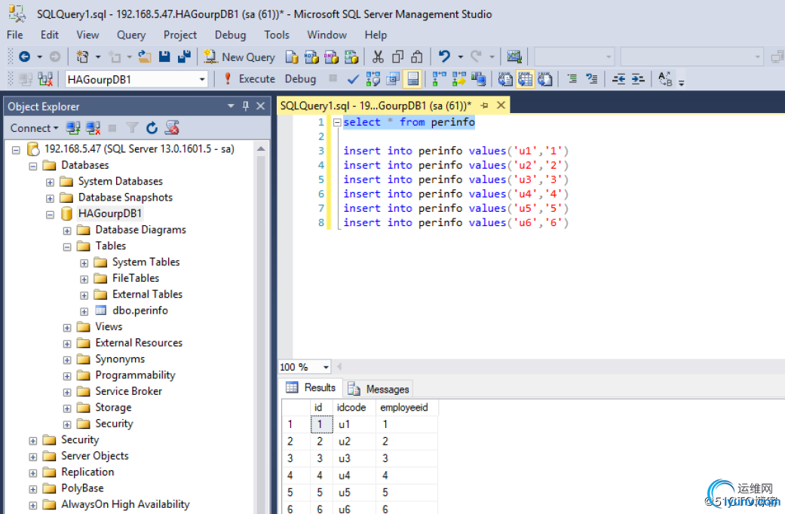Click the Change Connection icon

(45, 79)
